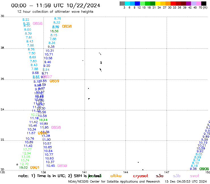This screenshot has height=184, width=210.
Task: Click the '10.93' wave height reading
Action: (49, 158)
